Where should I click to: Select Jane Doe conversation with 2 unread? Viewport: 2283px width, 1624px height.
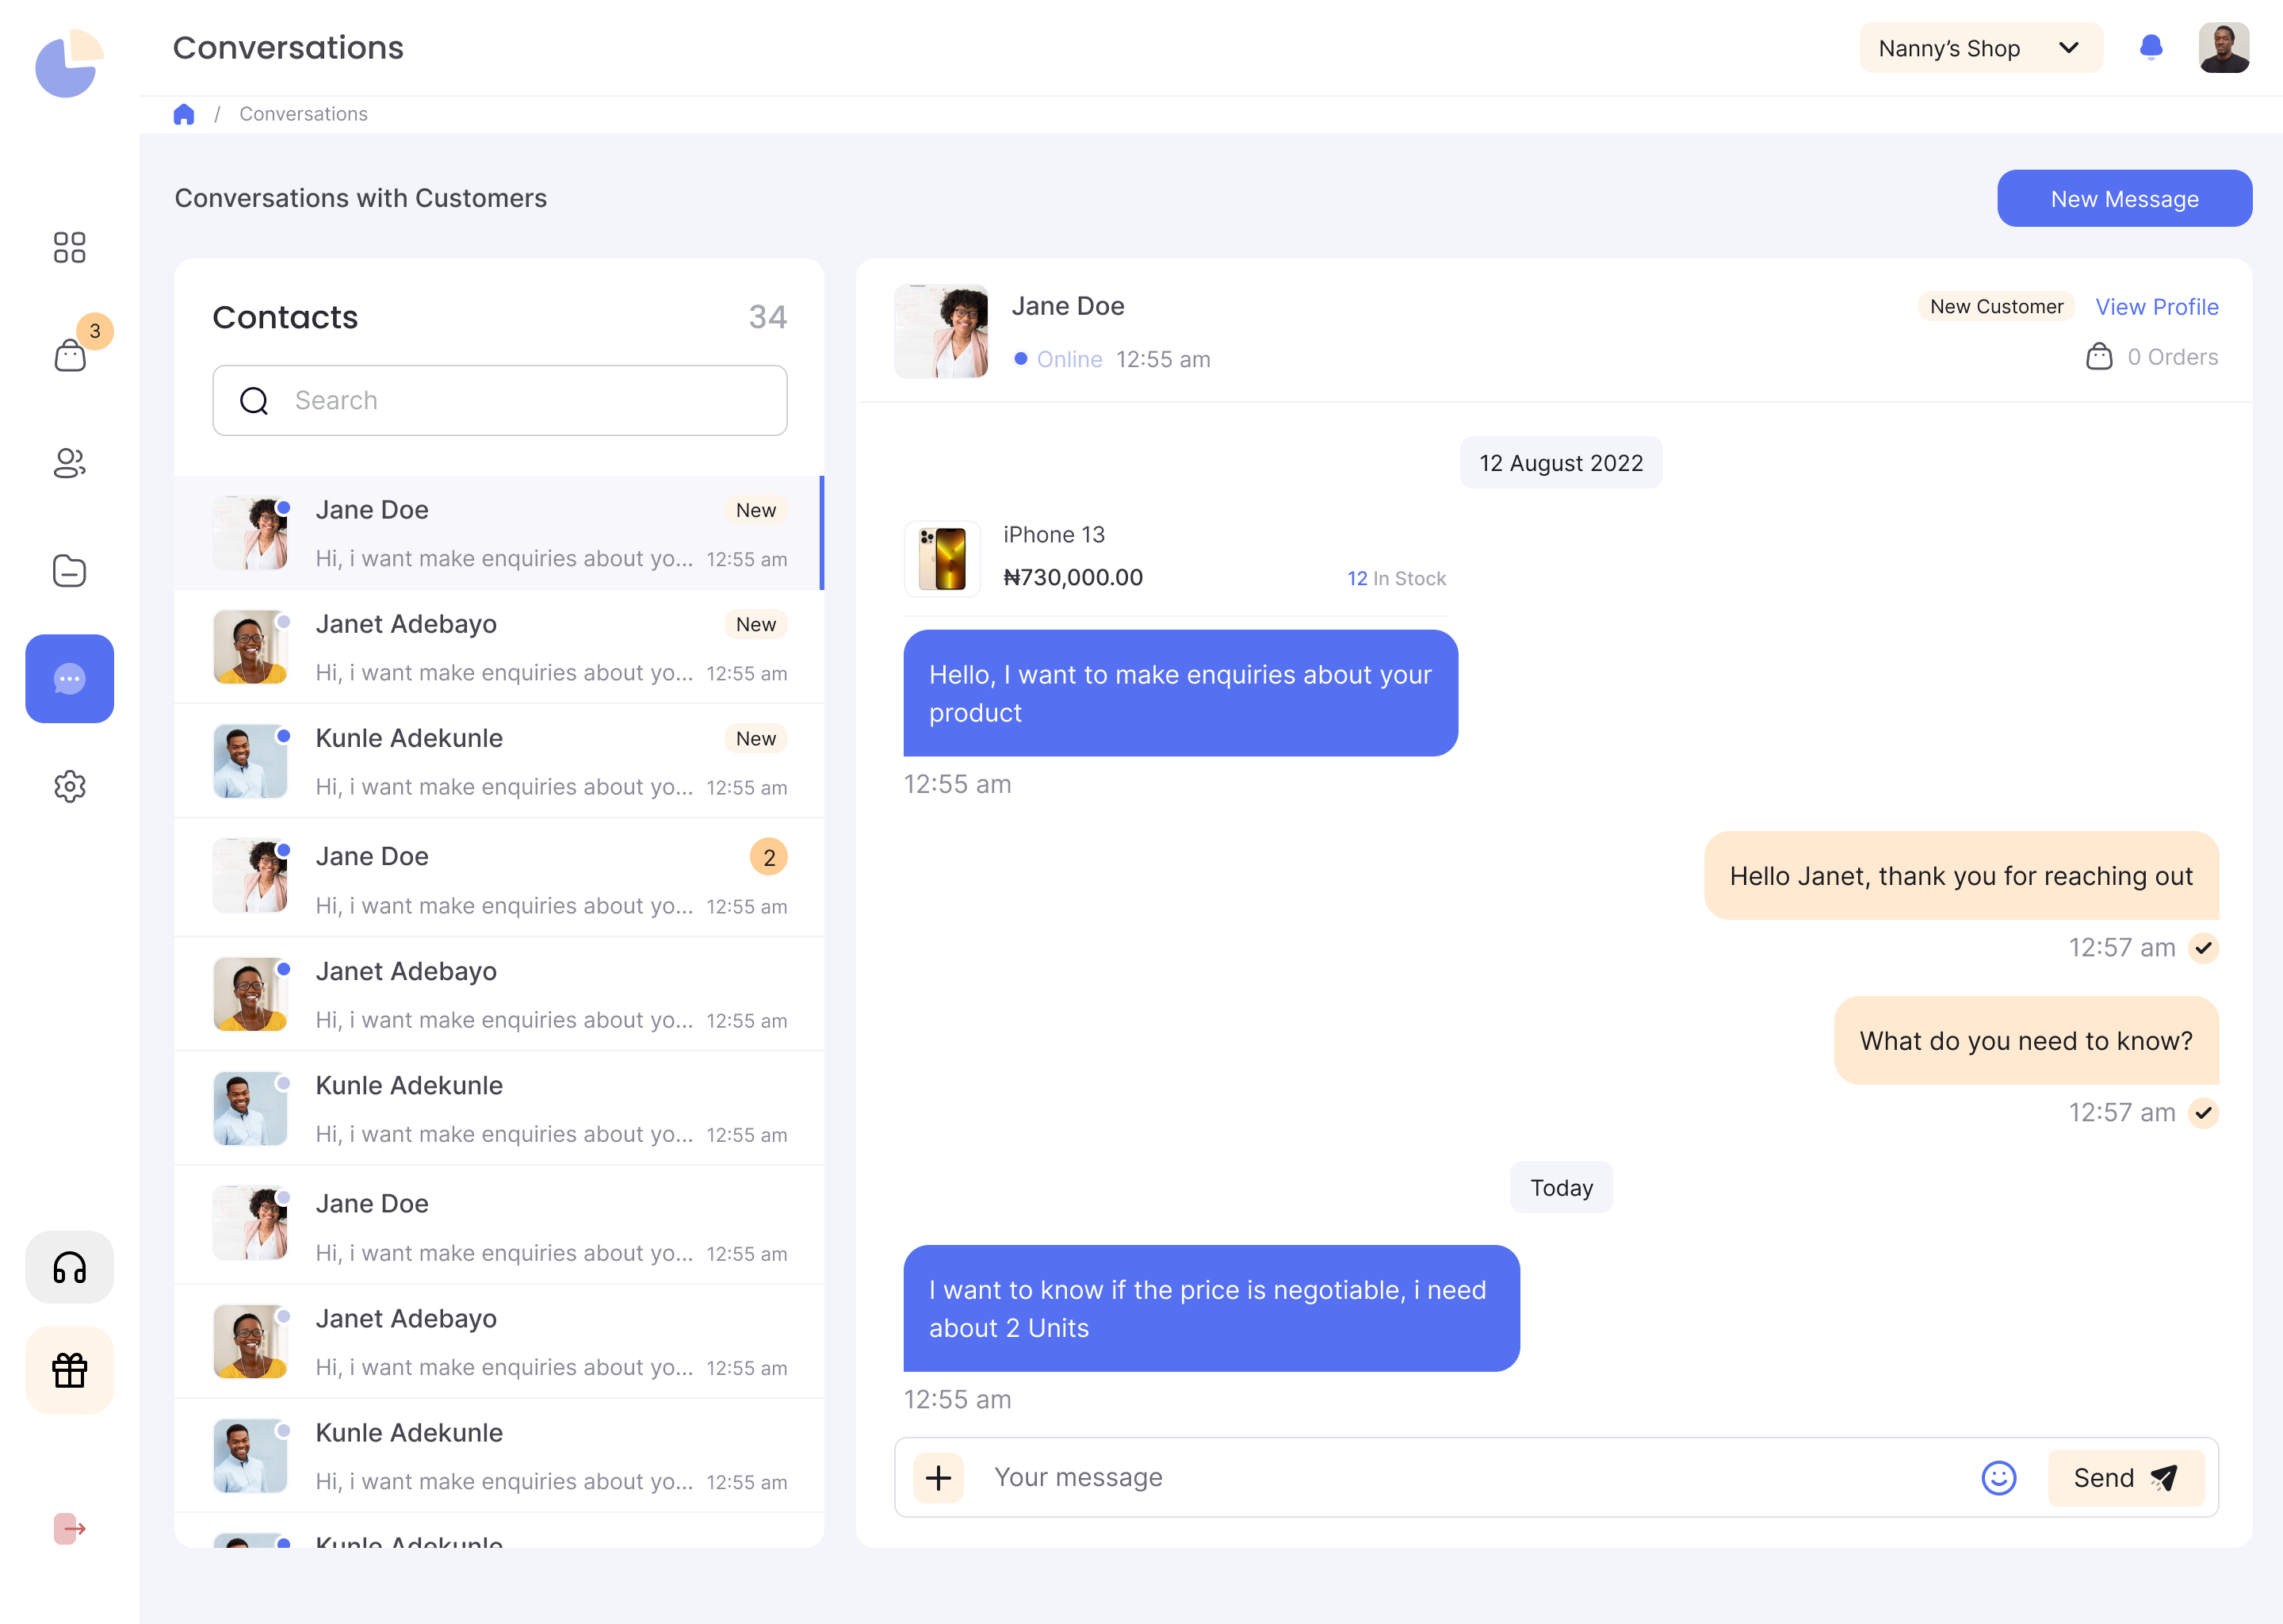click(499, 879)
